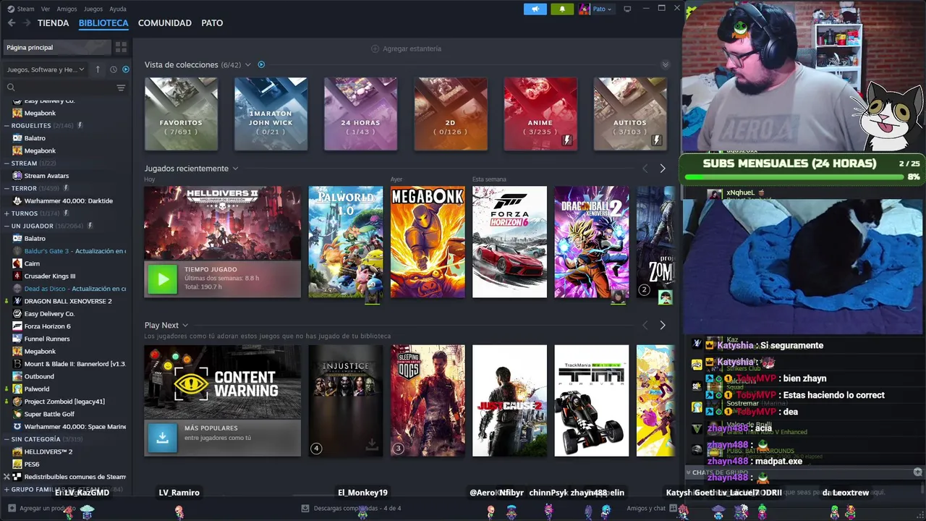Select Crusader Kings III in sidebar
Viewport: 926px width, 521px height.
click(x=50, y=276)
